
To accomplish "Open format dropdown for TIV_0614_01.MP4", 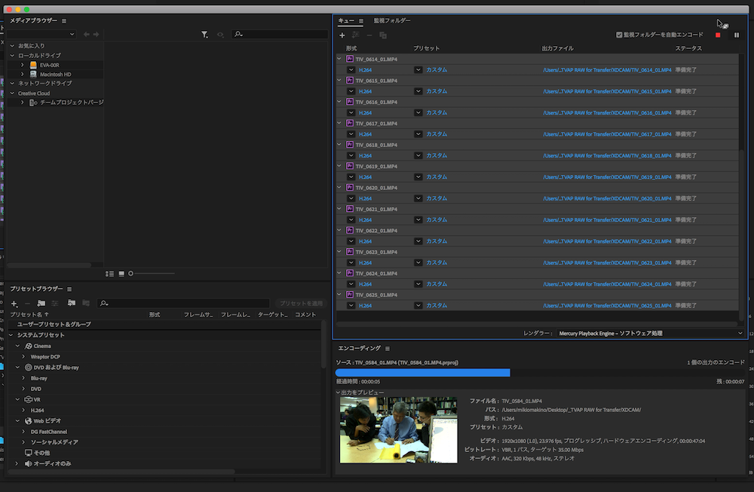I will point(351,70).
